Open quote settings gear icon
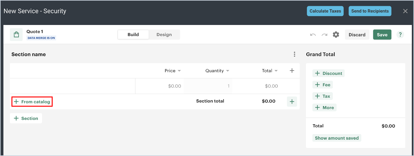The height and width of the screenshot is (156, 414). coord(336,35)
